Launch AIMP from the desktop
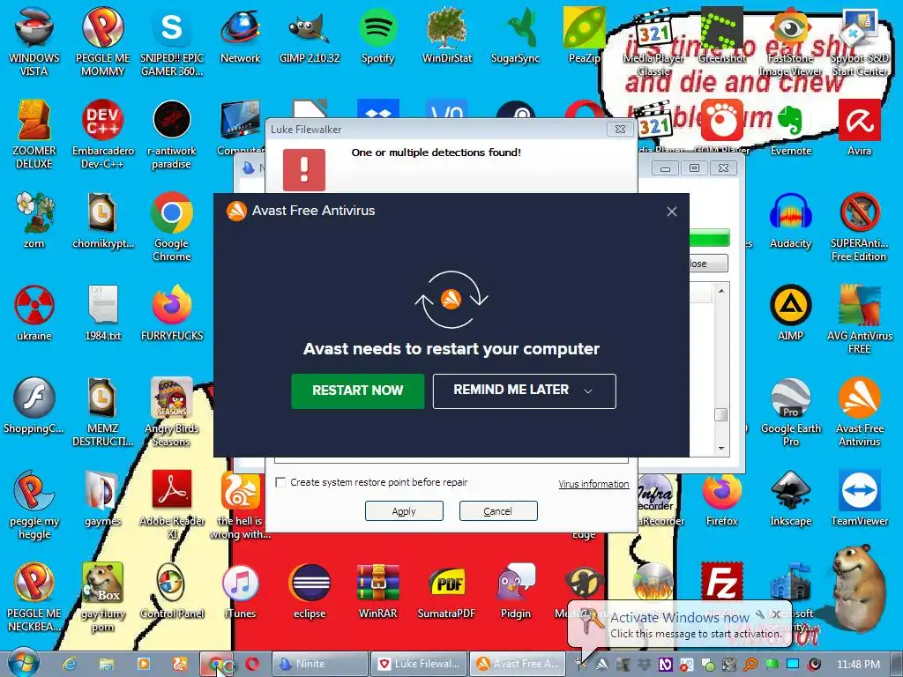Viewport: 903px width, 677px height. pos(791,313)
